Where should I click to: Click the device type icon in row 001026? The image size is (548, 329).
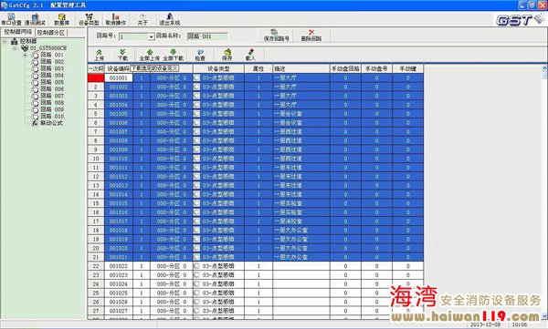tap(196, 302)
